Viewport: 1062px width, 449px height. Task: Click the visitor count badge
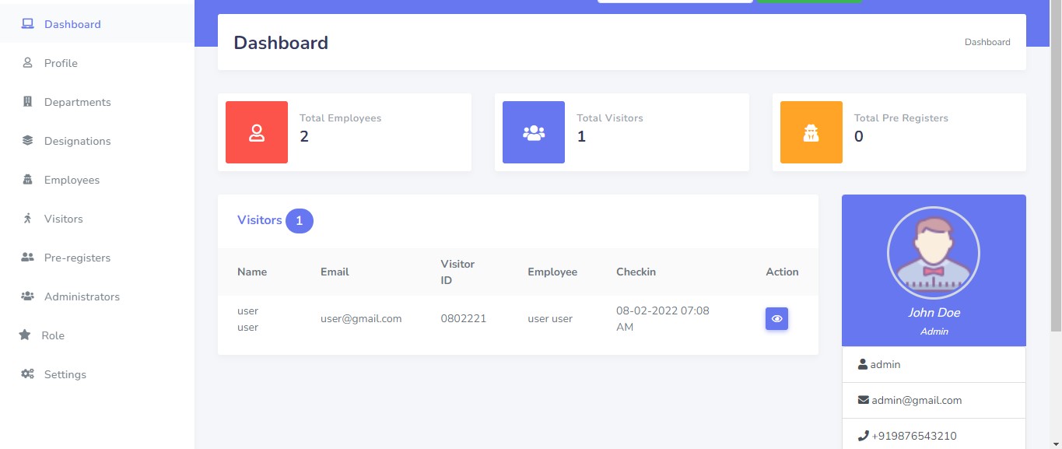300,221
